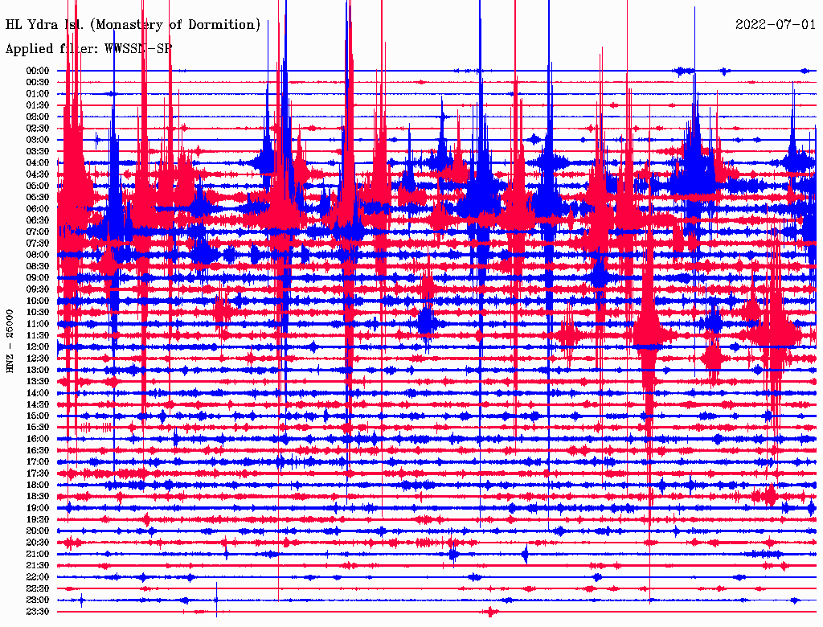Select the 22:30 time label
Image resolution: width=823 pixels, height=627 pixels.
click(38, 588)
